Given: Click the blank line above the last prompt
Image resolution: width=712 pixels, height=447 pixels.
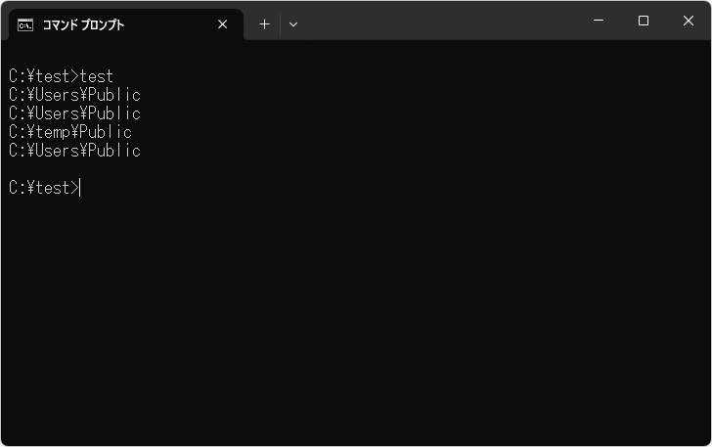Looking at the screenshot, I should [x=196, y=169].
